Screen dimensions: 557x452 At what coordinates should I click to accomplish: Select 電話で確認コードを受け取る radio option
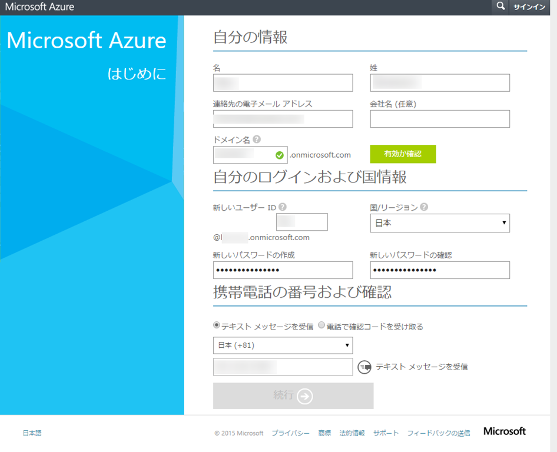coord(321,324)
